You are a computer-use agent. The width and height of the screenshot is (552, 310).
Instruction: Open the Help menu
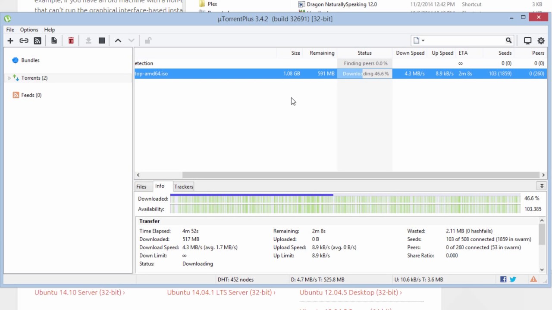pos(50,30)
